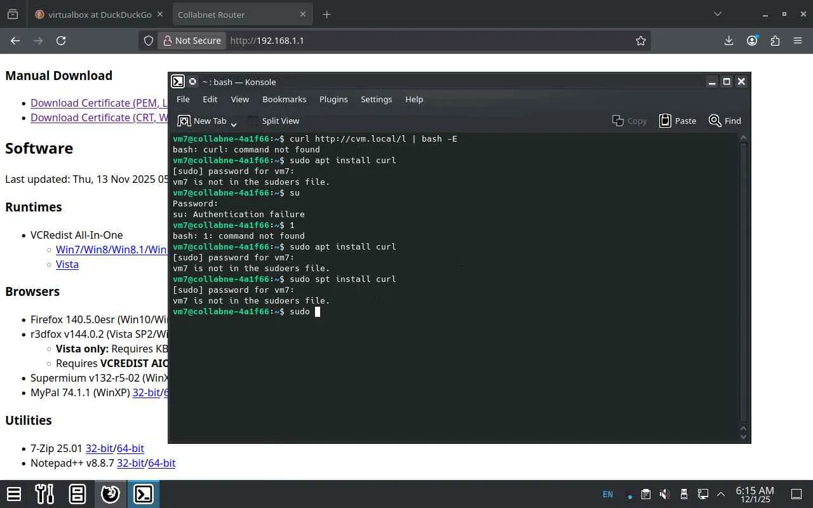Open the Konsole Bookmarks menu

284,99
